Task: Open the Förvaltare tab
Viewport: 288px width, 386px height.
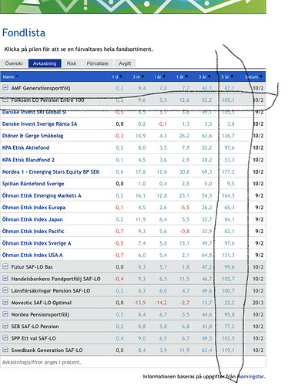Action: [x=97, y=63]
